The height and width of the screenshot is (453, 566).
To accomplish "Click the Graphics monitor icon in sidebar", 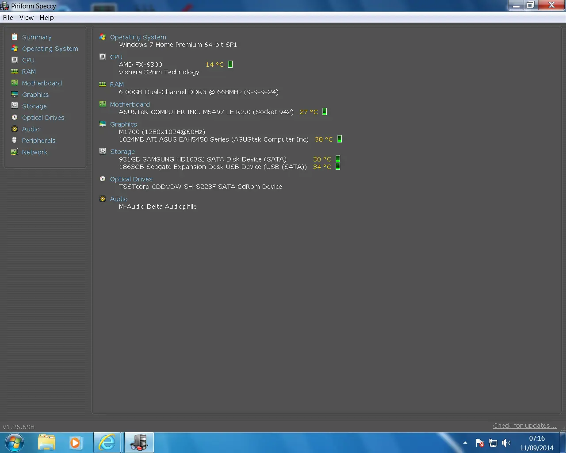I will pos(15,94).
